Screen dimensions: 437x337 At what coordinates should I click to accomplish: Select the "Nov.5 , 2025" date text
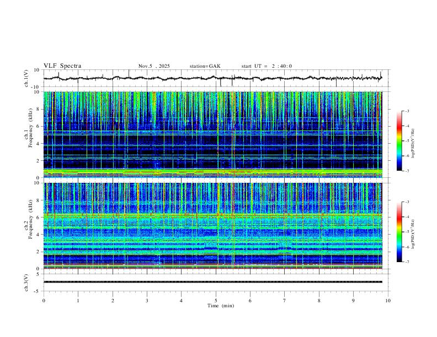click(x=154, y=66)
